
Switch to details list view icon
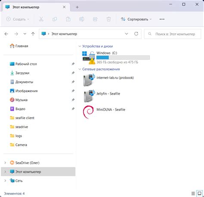tap(193, 194)
